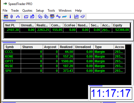This screenshot has height=103, width=134.
Task: Click the equity value 52366.00
Action: (122, 30)
